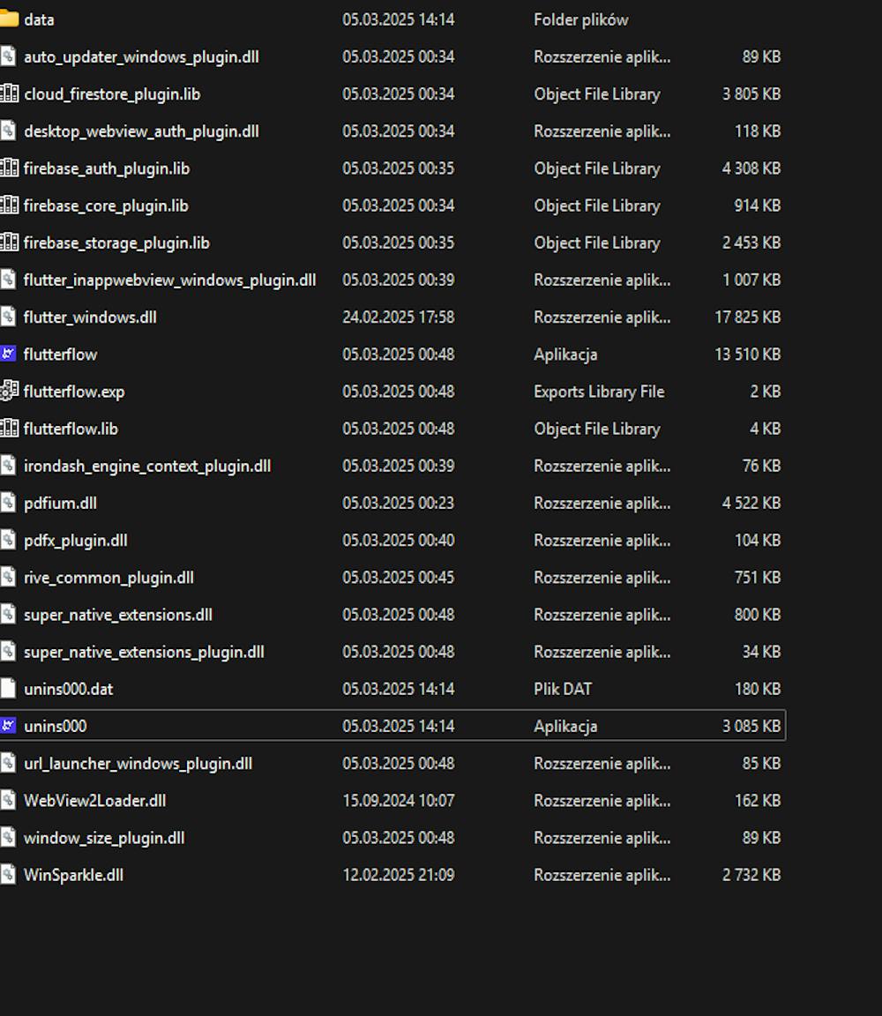Click the type label Exports Library File
Screen dimensions: 882x1016
click(x=600, y=392)
